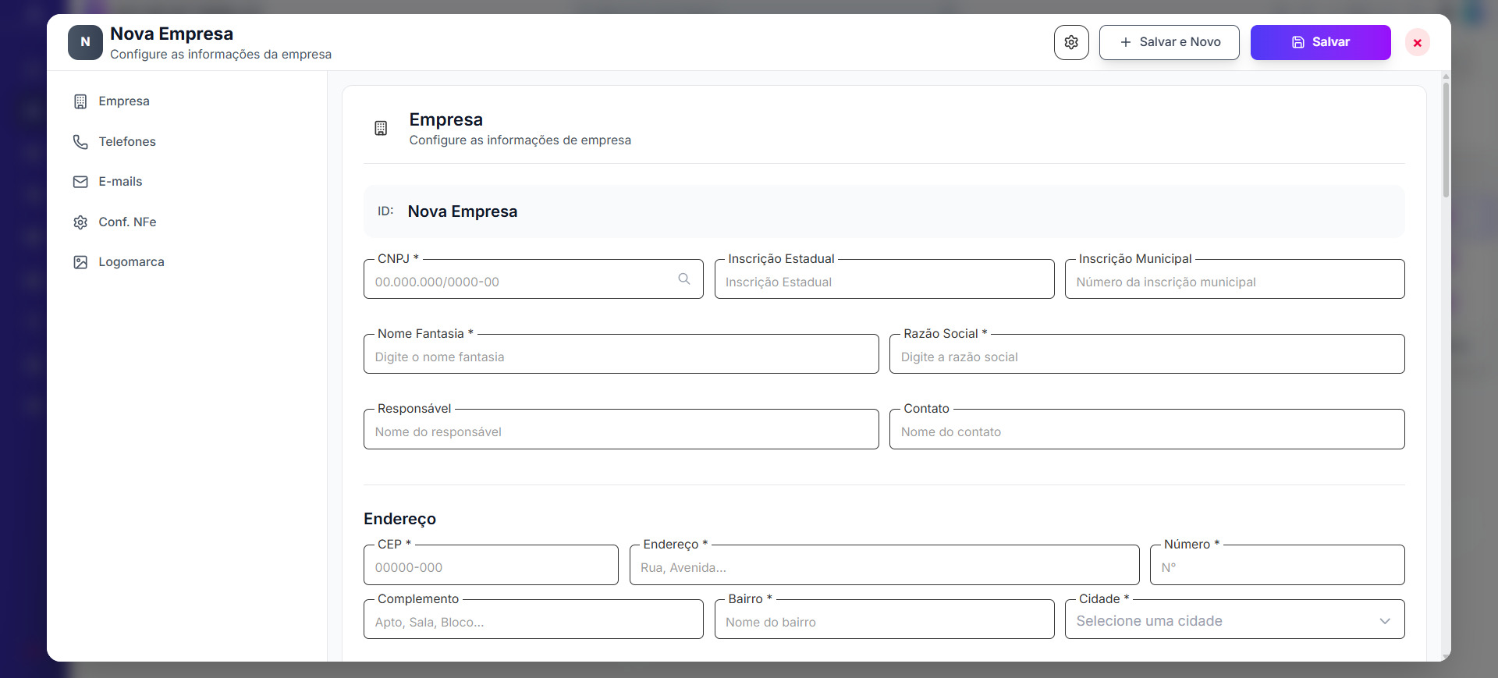1498x678 pixels.
Task: Close the Nova Empresa dialog
Action: [1417, 43]
